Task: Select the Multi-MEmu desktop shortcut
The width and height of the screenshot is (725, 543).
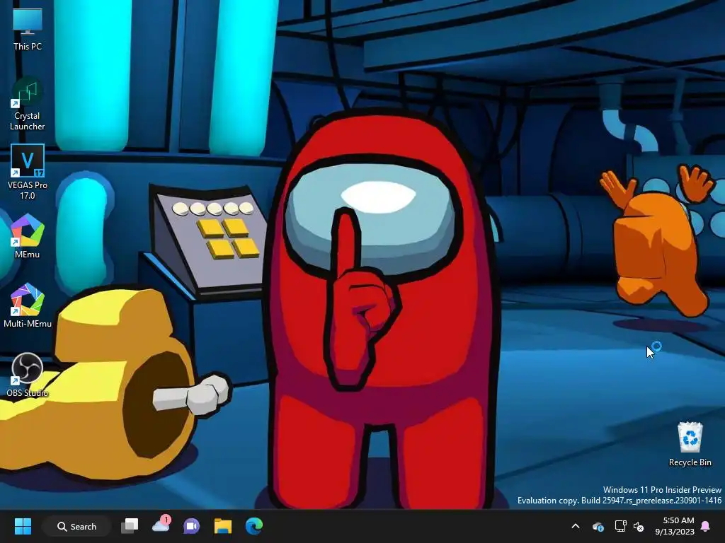Action: click(28, 305)
